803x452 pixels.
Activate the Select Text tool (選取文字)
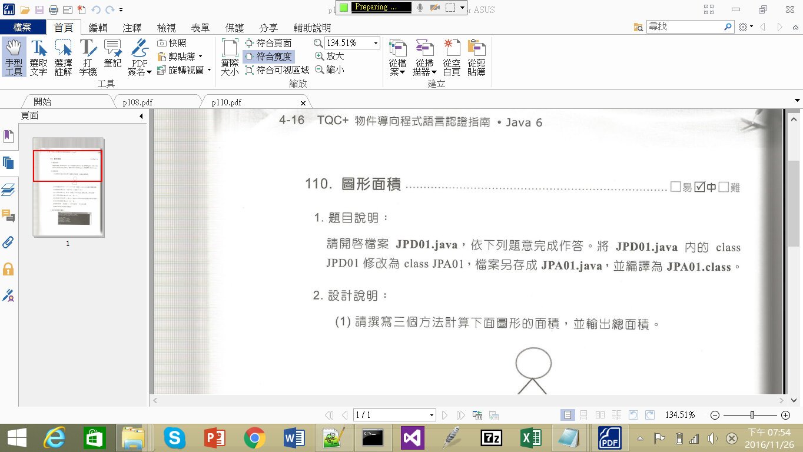38,57
